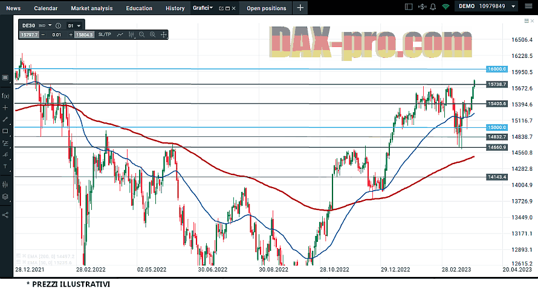Maximize the Grafici tab
538x289 pixels.
click(x=227, y=8)
